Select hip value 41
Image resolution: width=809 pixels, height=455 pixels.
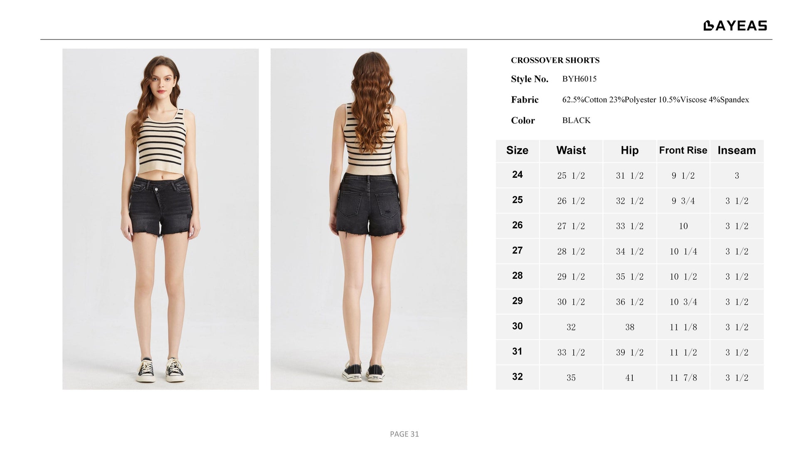(629, 378)
